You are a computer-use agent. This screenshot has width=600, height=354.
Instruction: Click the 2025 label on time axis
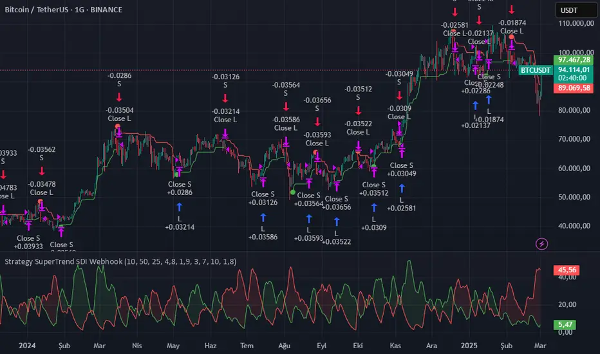pyautogui.click(x=469, y=346)
